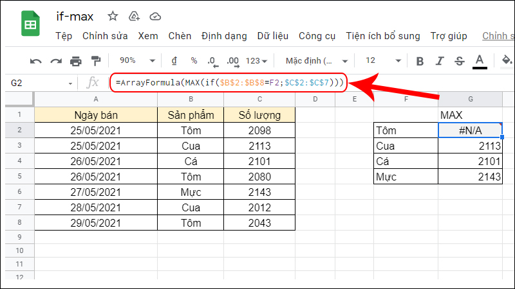
Task: Open the Mặc định font dropdown
Action: pos(314,60)
